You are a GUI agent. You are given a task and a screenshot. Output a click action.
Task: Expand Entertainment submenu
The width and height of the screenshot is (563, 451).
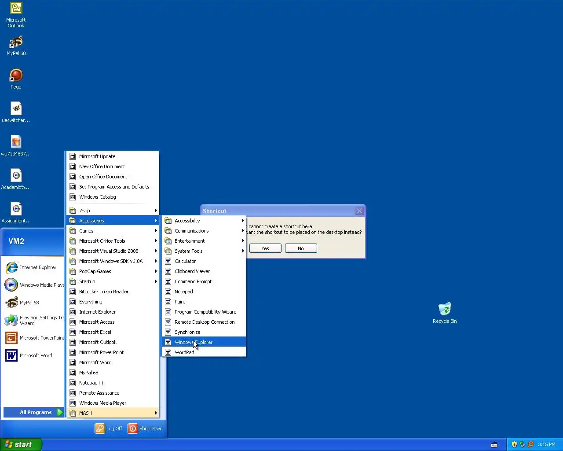point(204,241)
